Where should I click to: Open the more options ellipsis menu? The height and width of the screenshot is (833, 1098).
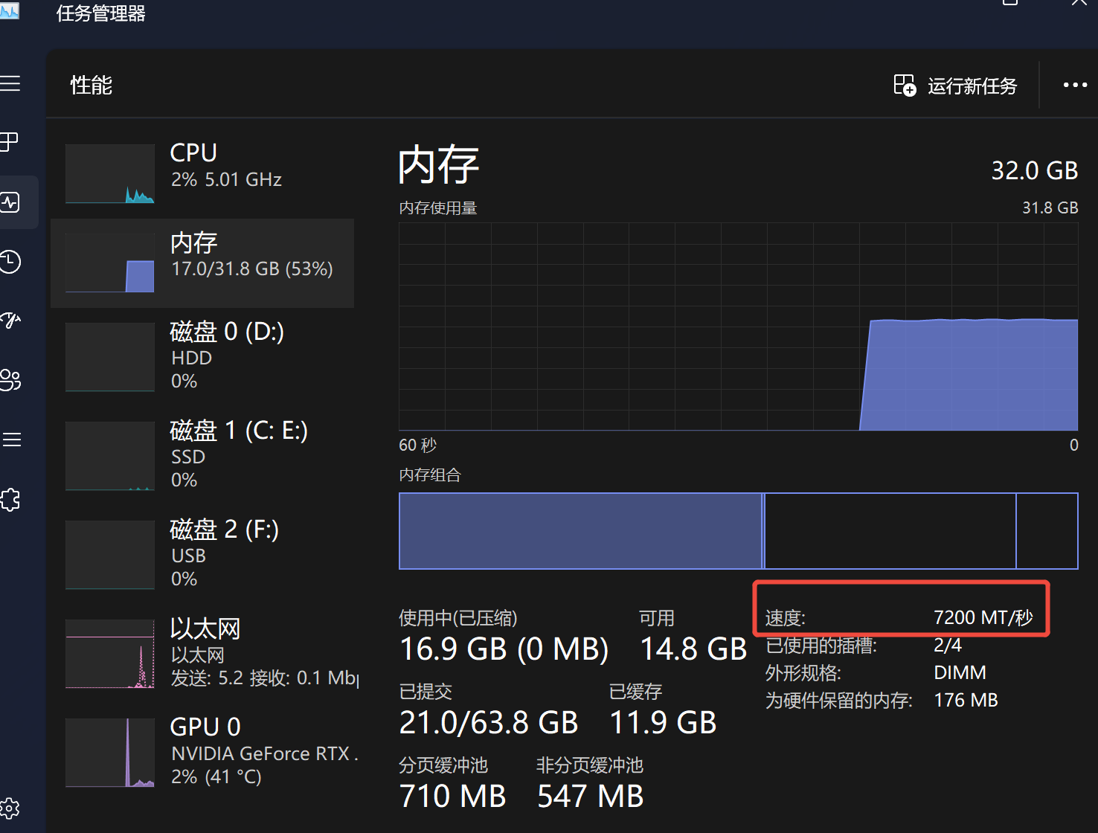point(1075,85)
